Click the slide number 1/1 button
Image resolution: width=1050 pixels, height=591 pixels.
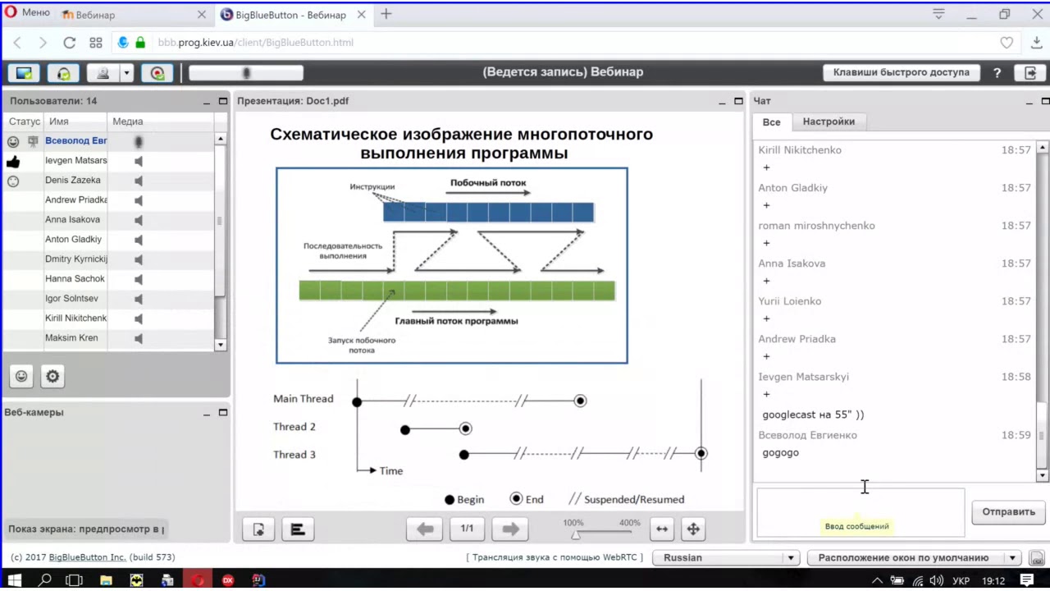[x=468, y=529]
